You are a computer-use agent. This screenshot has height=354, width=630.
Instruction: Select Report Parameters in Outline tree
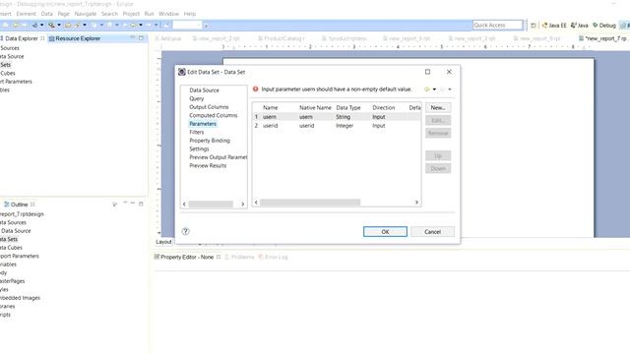[20, 256]
